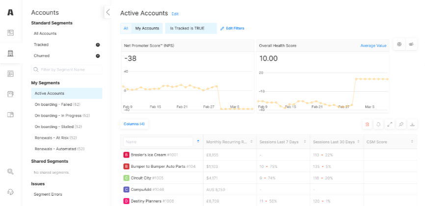
Task: Open the Circuit City account
Action: pos(141,178)
